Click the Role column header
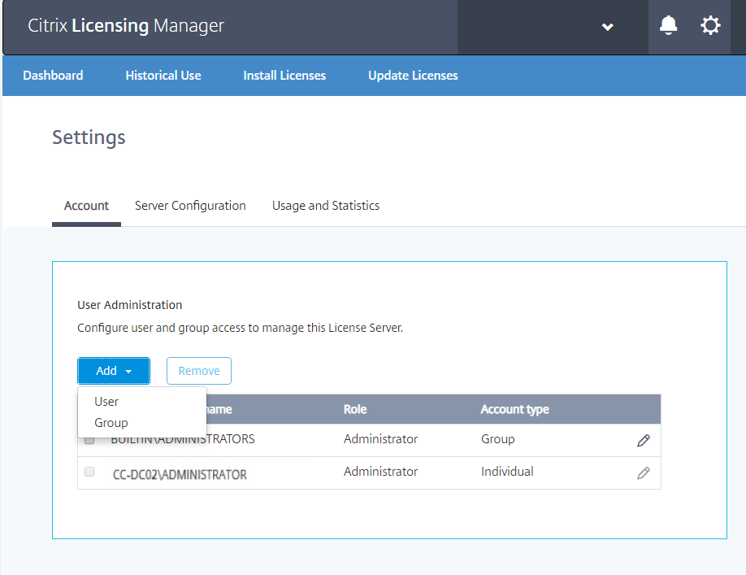 pos(355,409)
